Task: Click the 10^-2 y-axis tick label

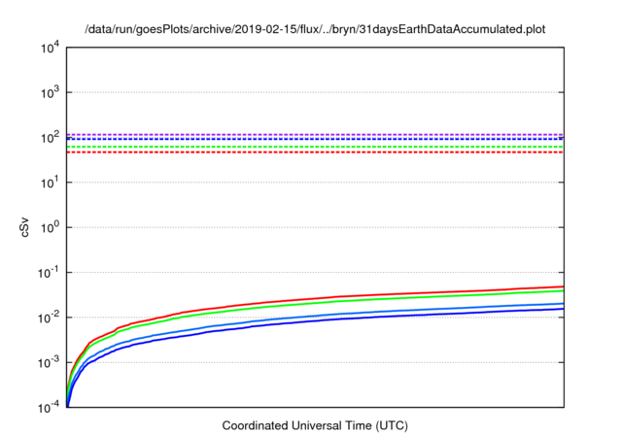Action: pos(49,318)
